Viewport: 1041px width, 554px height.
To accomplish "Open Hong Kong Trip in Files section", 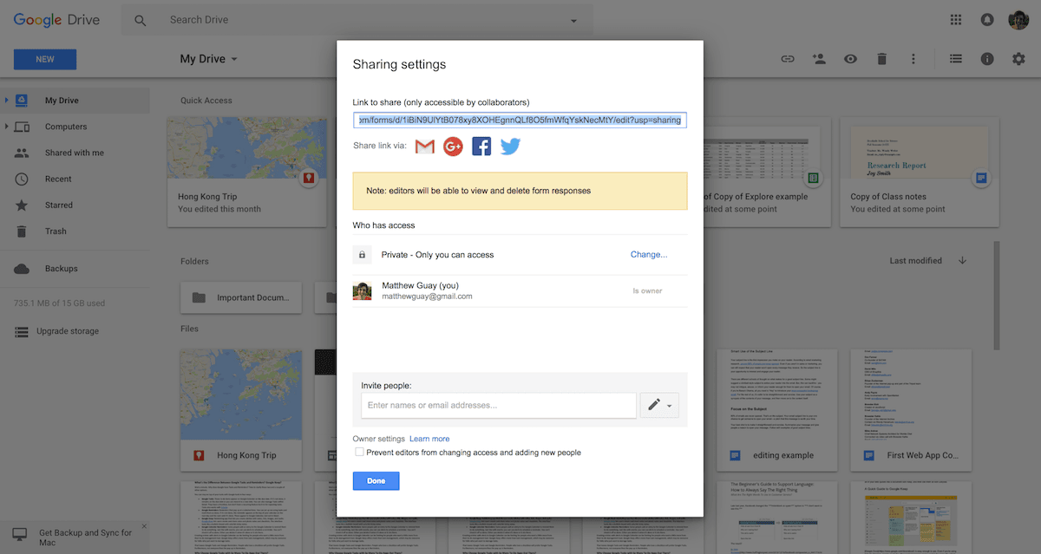I will pyautogui.click(x=241, y=410).
